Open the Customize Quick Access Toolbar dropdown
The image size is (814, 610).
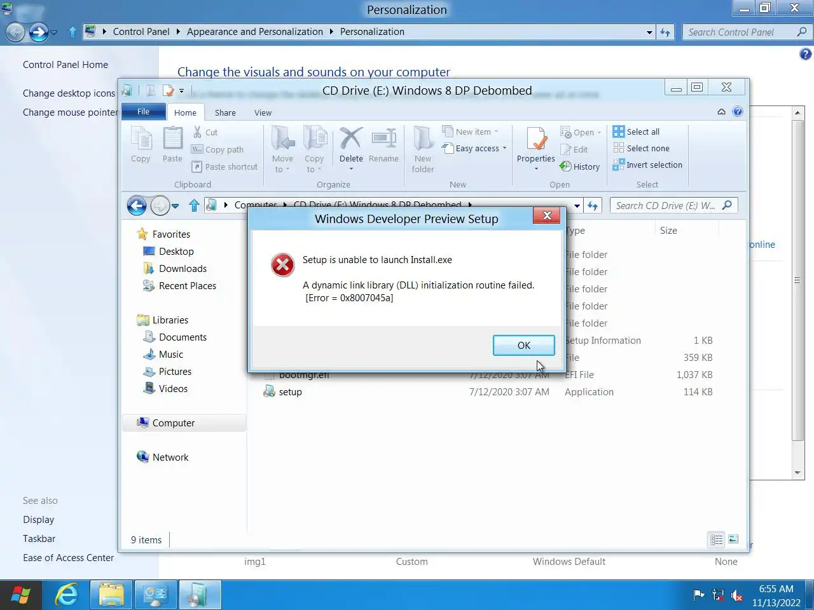(181, 91)
